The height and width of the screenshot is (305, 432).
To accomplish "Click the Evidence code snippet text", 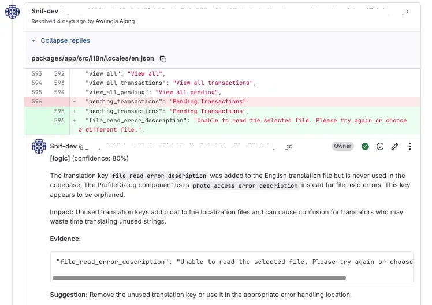I will click(234, 262).
